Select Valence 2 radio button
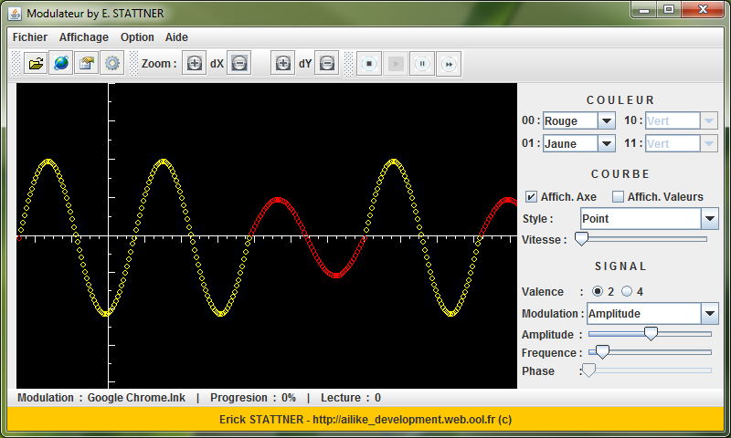The width and height of the screenshot is (731, 438). click(x=598, y=291)
